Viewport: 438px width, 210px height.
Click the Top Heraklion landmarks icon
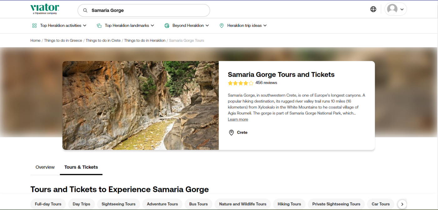point(99,26)
